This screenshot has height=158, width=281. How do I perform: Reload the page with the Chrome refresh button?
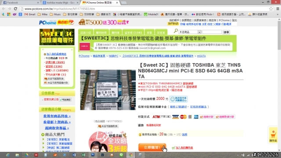16,9
